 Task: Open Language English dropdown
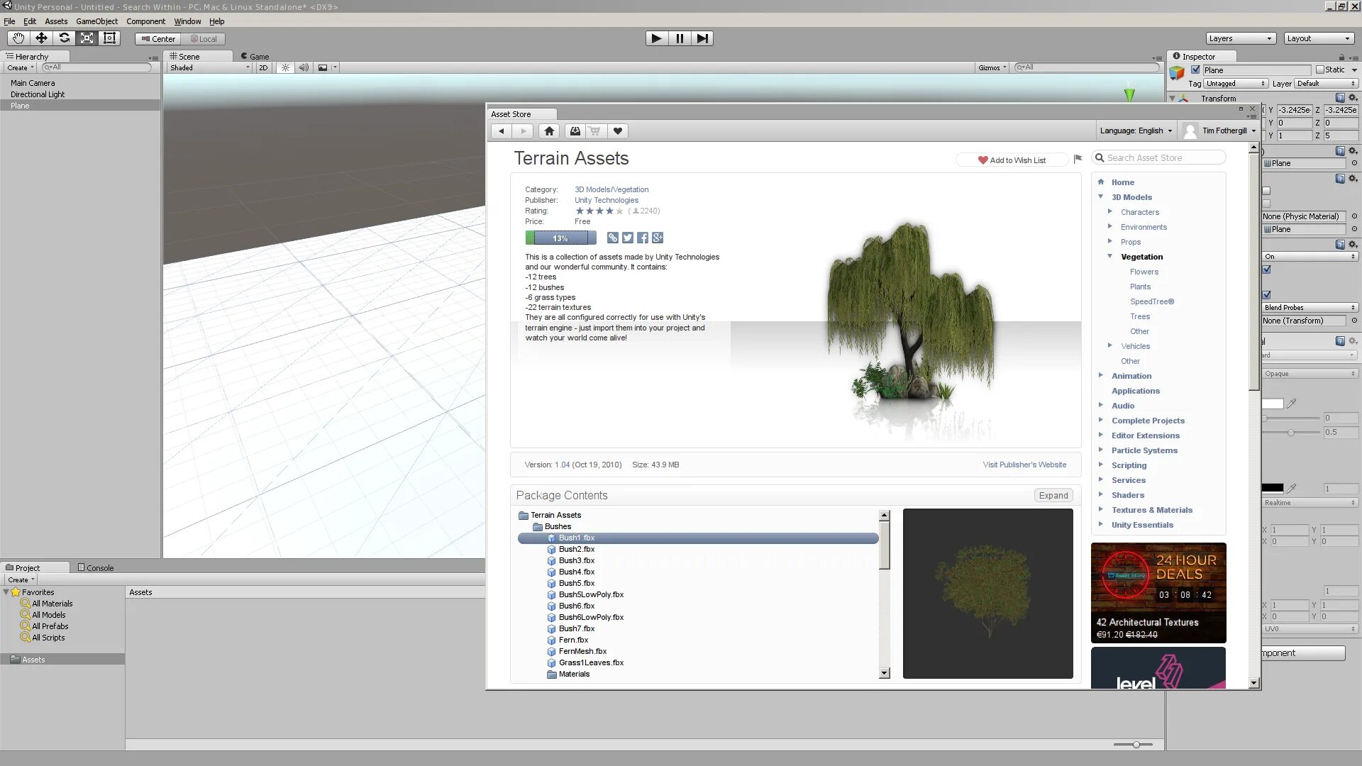point(1136,131)
